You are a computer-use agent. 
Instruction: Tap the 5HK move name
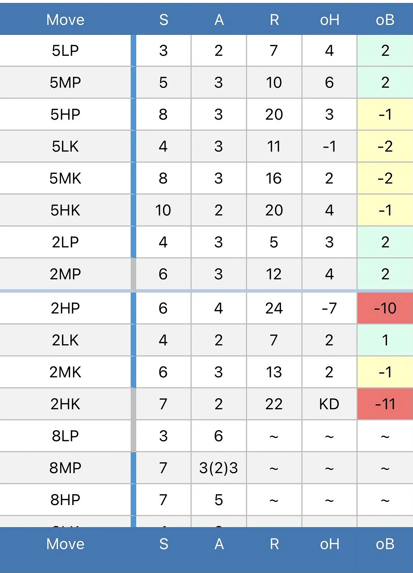coord(65,210)
